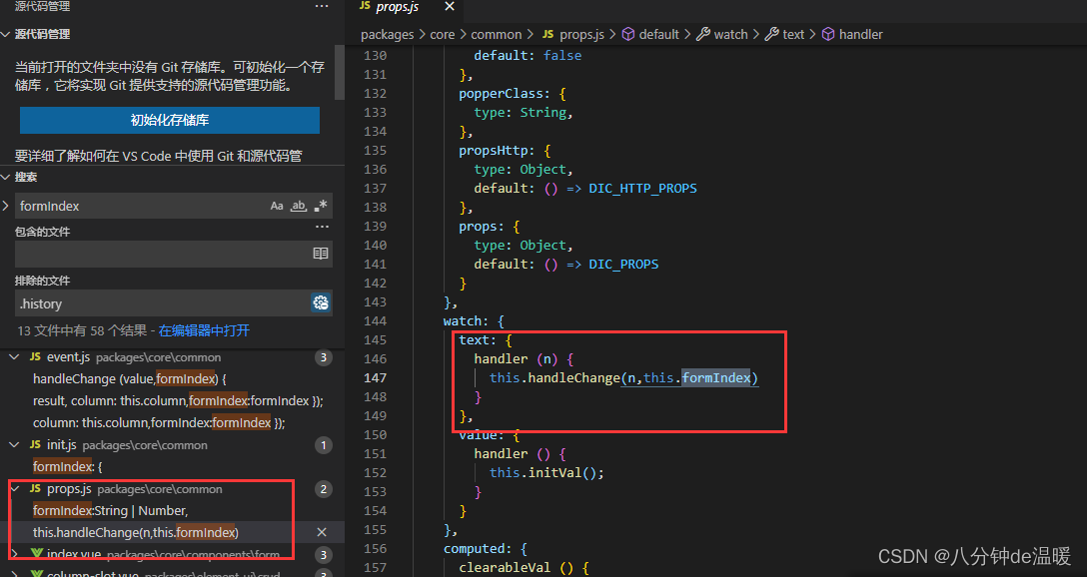This screenshot has width=1087, height=577.
Task: Click 'packages' in the breadcrumb
Action: tap(387, 35)
